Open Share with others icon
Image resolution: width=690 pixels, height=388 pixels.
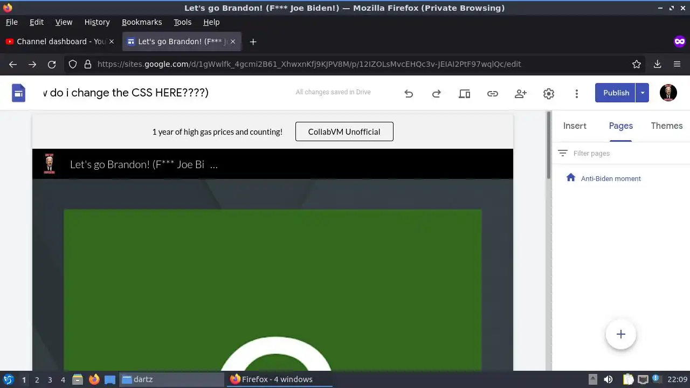pyautogui.click(x=521, y=93)
